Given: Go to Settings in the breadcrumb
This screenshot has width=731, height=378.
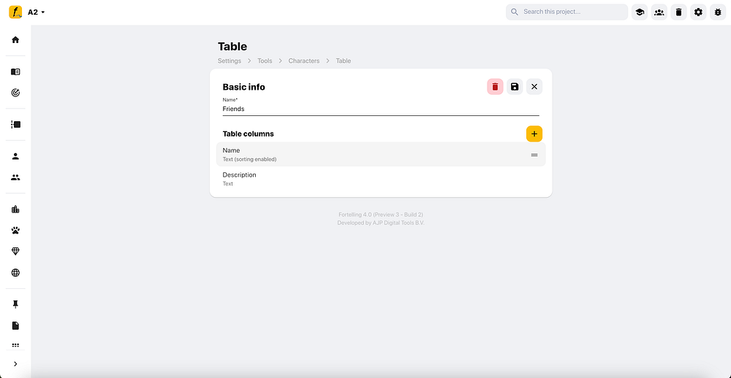Looking at the screenshot, I should point(230,61).
